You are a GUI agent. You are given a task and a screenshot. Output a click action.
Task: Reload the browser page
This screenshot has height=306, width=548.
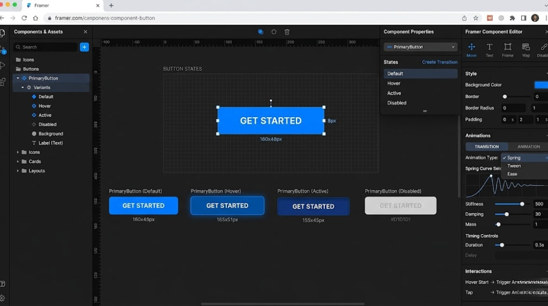coord(24,18)
